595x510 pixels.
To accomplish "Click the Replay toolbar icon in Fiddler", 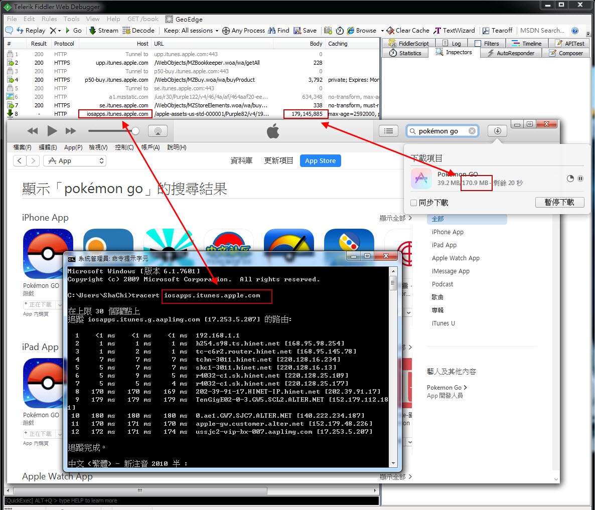I will 31,30.
